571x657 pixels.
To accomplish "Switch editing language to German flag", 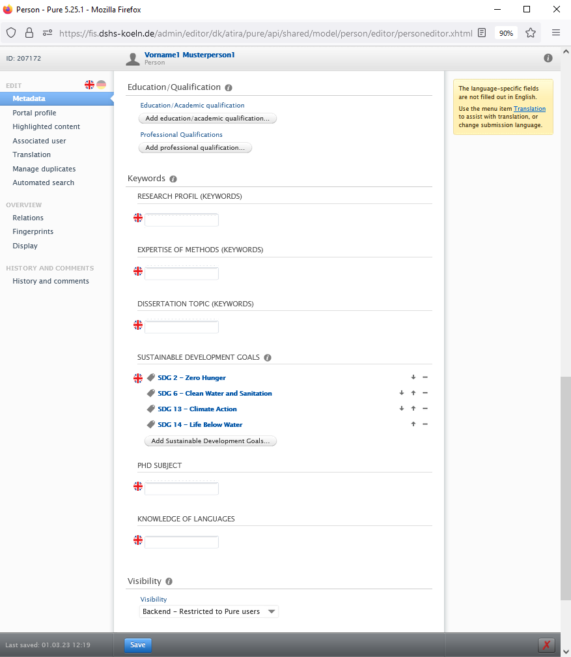I will pos(101,85).
